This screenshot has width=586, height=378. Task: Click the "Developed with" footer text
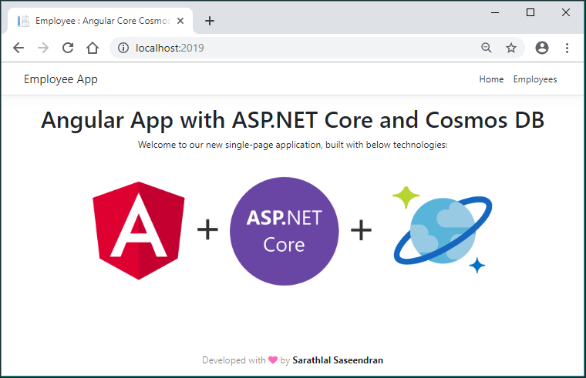point(234,360)
